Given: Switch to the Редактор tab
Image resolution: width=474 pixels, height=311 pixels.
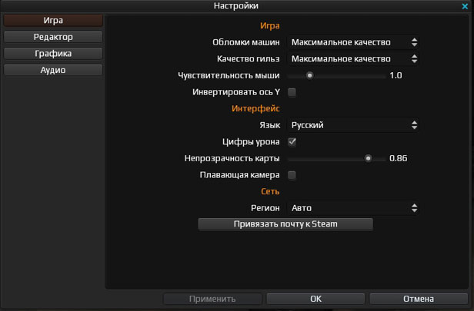Looking at the screenshot, I should tap(53, 37).
